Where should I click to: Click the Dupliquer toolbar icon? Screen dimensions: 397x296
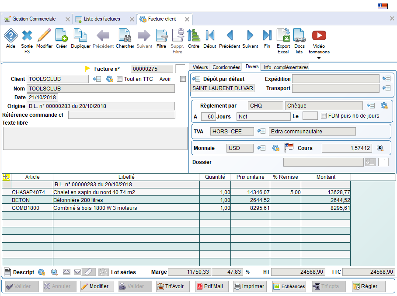point(80,35)
